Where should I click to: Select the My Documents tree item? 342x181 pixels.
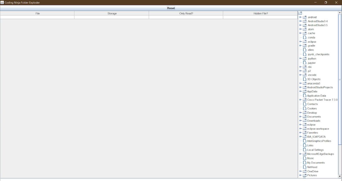pos(316,163)
